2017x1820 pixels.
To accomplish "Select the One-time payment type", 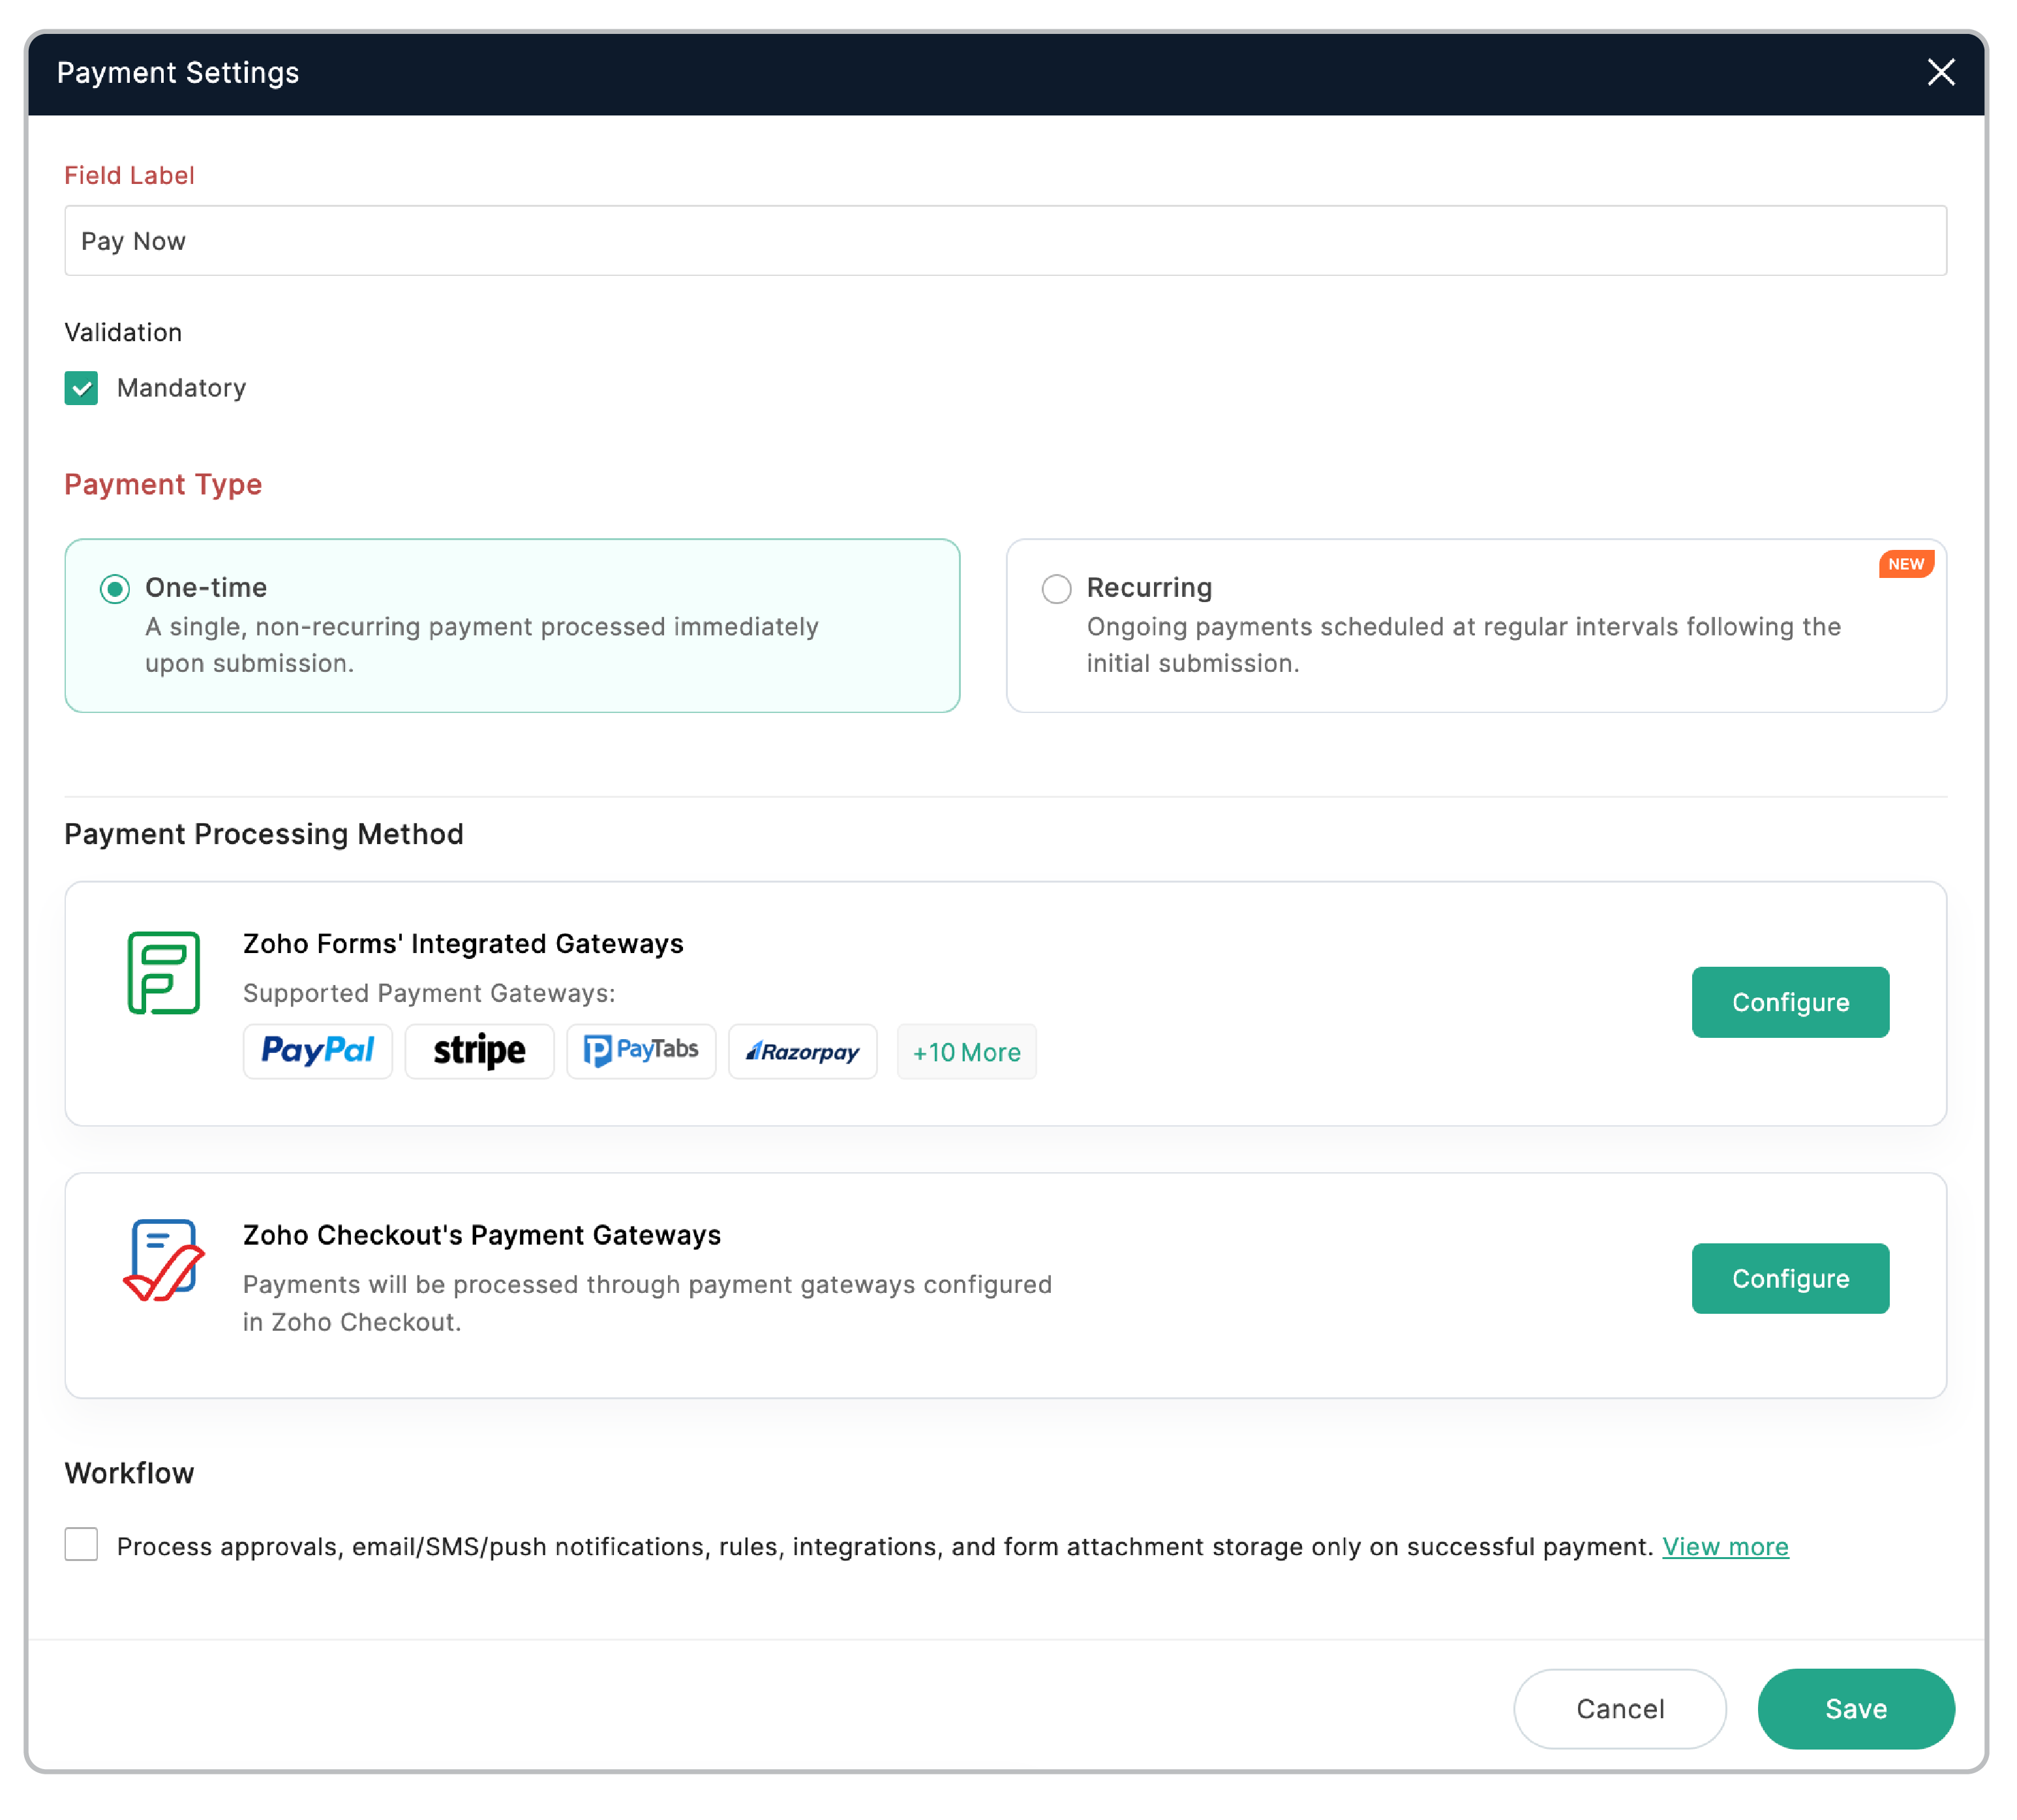I will tap(115, 589).
